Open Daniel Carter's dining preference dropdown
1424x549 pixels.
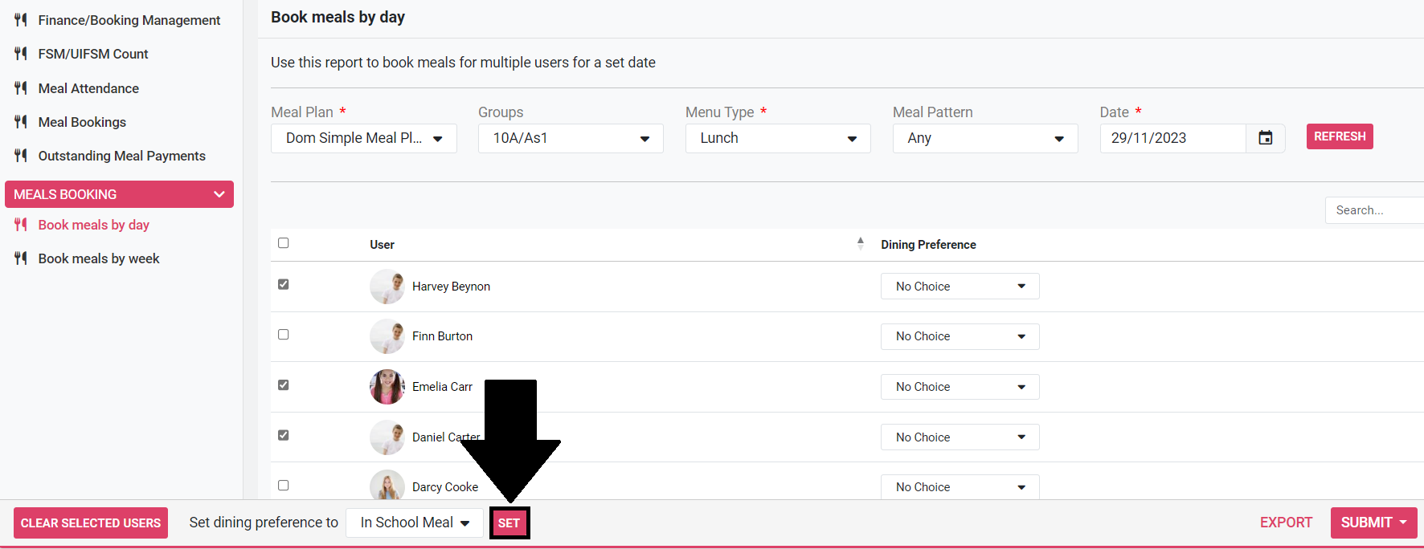click(x=960, y=437)
